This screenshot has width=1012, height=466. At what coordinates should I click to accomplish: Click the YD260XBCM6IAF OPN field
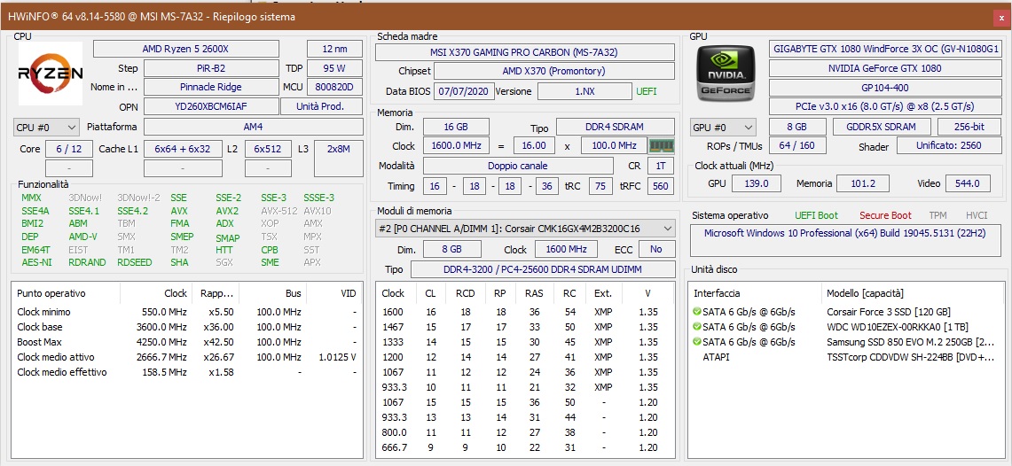click(x=211, y=106)
